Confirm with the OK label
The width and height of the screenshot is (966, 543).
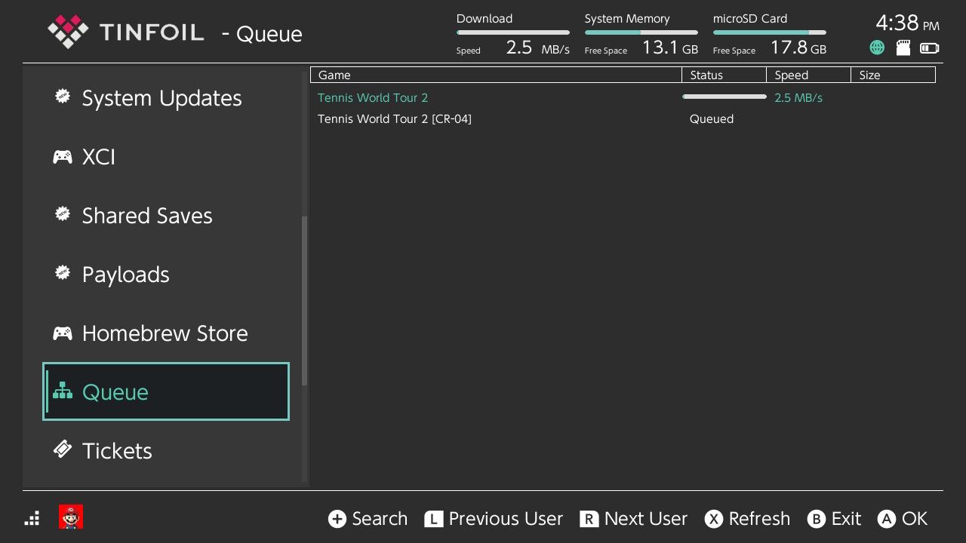click(x=915, y=519)
